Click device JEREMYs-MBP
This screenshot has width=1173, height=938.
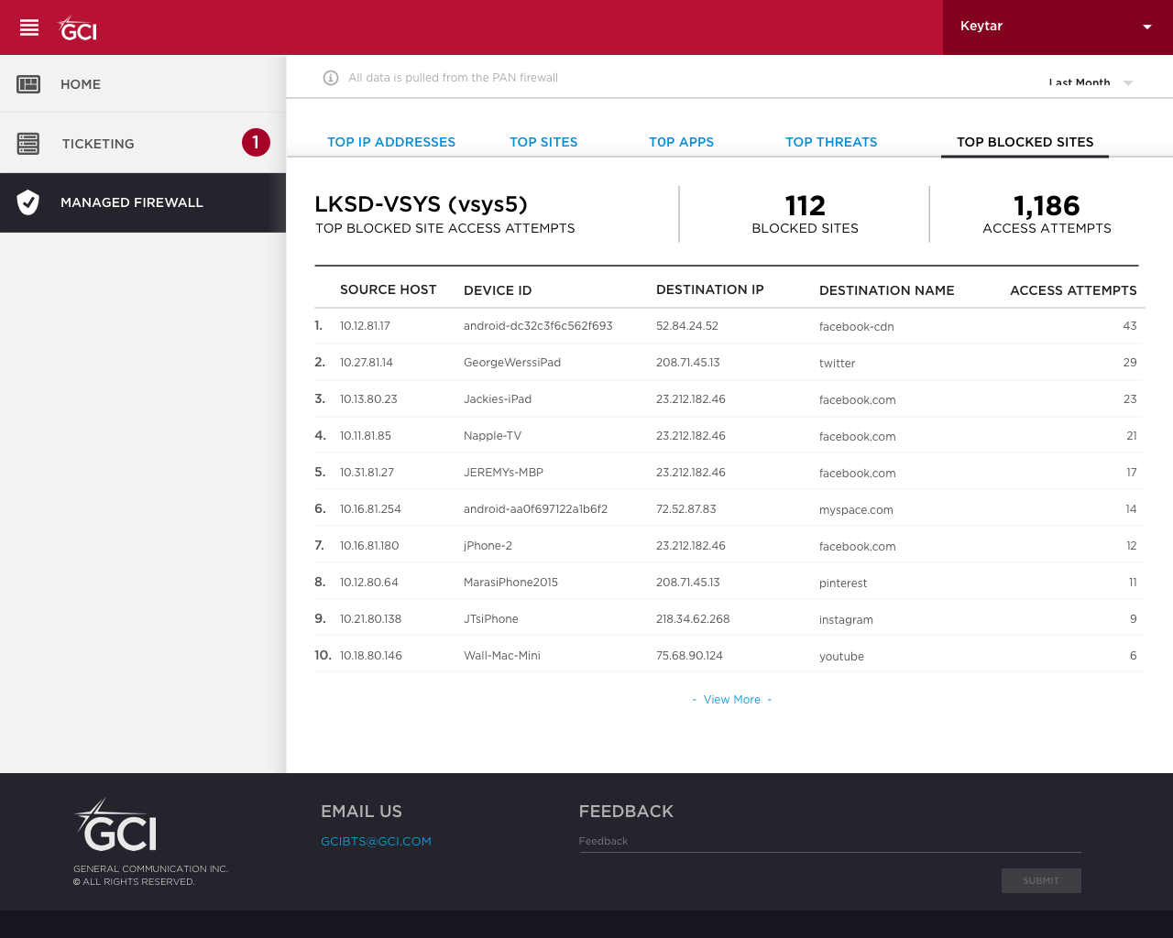[x=503, y=473]
